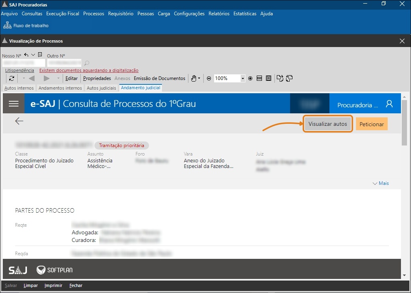Open the hand tool dropdown arrow

pos(199,78)
